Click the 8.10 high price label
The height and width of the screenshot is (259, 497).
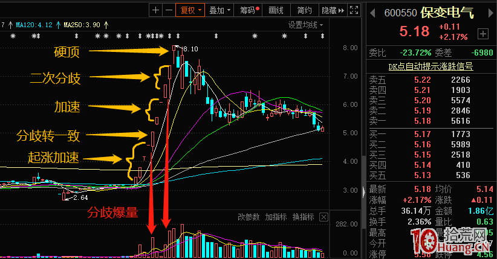click(190, 49)
